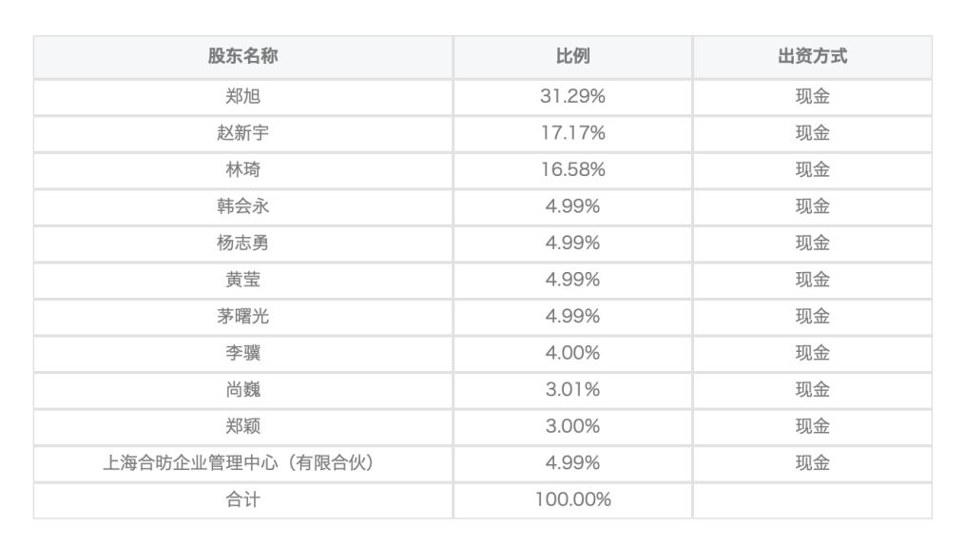
Task: Click 现金 in the 郑旭 row
Action: 812,97
